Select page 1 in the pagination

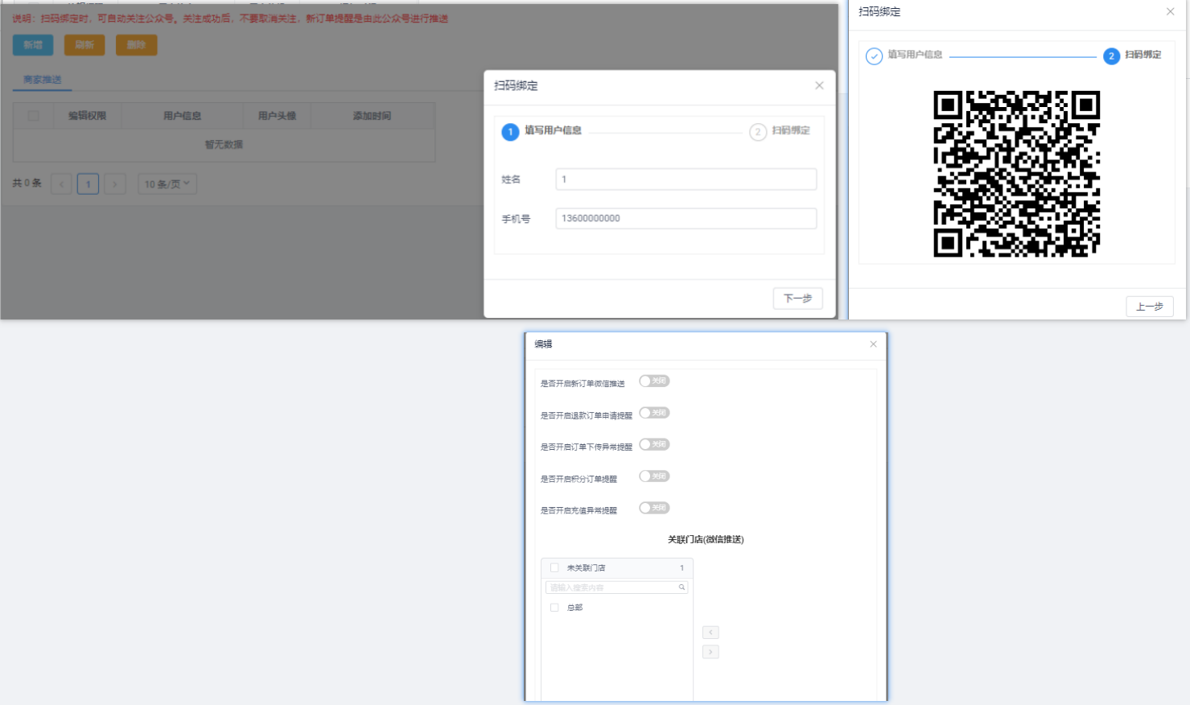tap(88, 184)
